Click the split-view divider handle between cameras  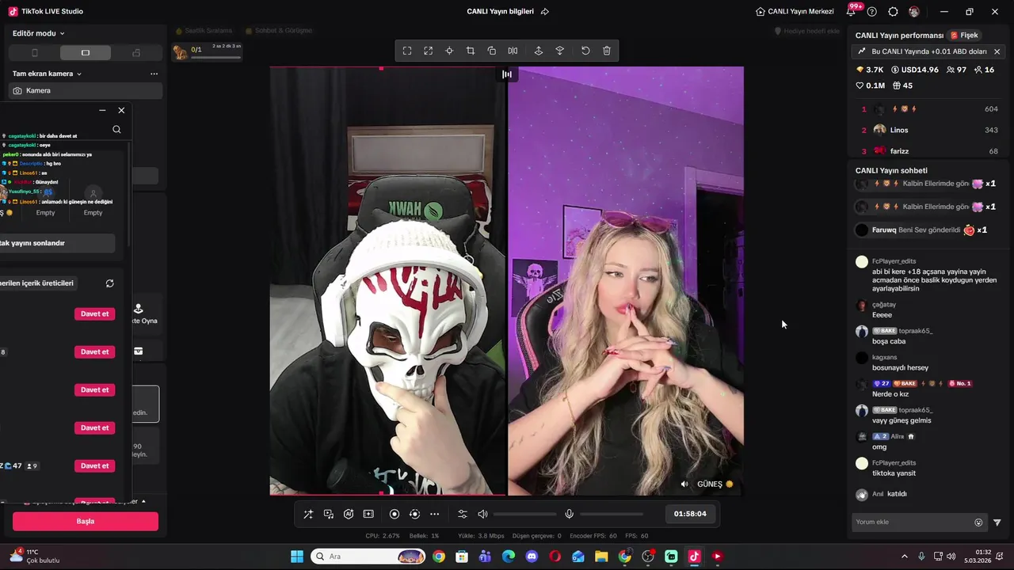pyautogui.click(x=507, y=74)
